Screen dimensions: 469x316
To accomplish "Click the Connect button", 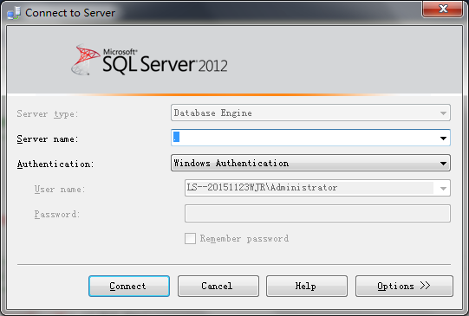I will (129, 286).
